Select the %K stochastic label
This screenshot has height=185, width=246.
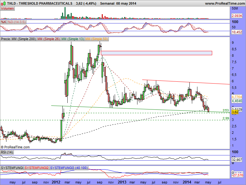(3, 22)
